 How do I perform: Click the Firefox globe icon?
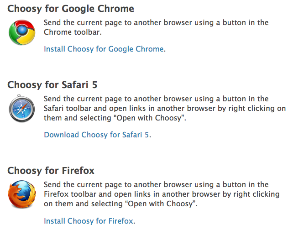(22, 194)
